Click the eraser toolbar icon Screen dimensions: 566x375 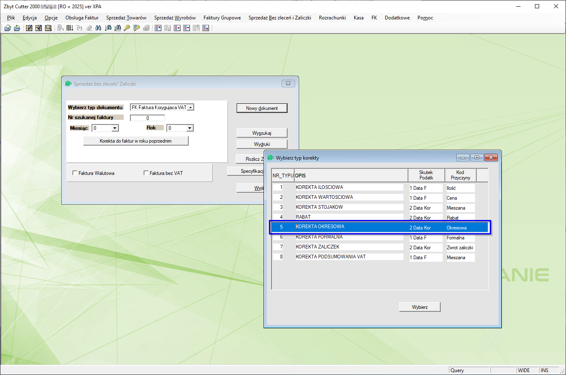click(89, 28)
